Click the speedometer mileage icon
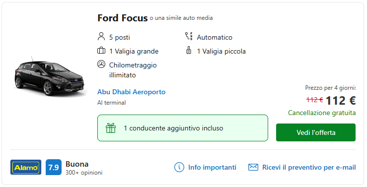Viewport: 367px width, 187px height. click(101, 64)
